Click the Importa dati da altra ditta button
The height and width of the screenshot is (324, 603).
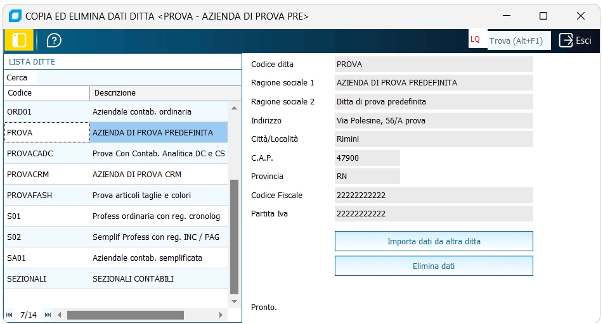tap(434, 242)
